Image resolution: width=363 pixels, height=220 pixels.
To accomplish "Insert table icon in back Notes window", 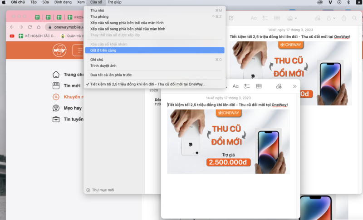I will (x=277, y=18).
